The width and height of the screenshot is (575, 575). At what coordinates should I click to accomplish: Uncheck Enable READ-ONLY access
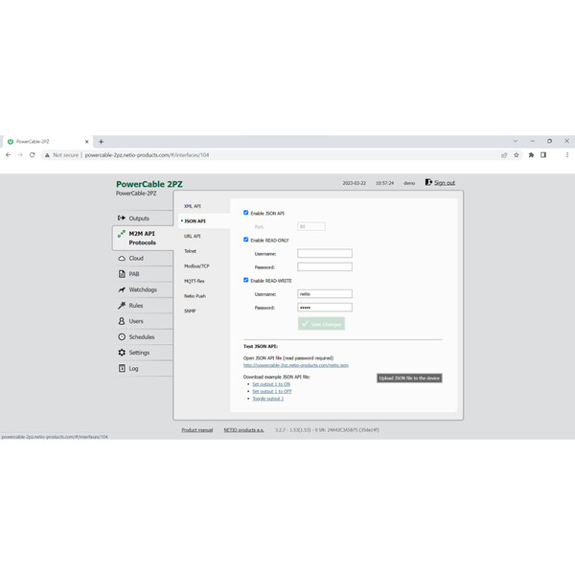pos(246,240)
